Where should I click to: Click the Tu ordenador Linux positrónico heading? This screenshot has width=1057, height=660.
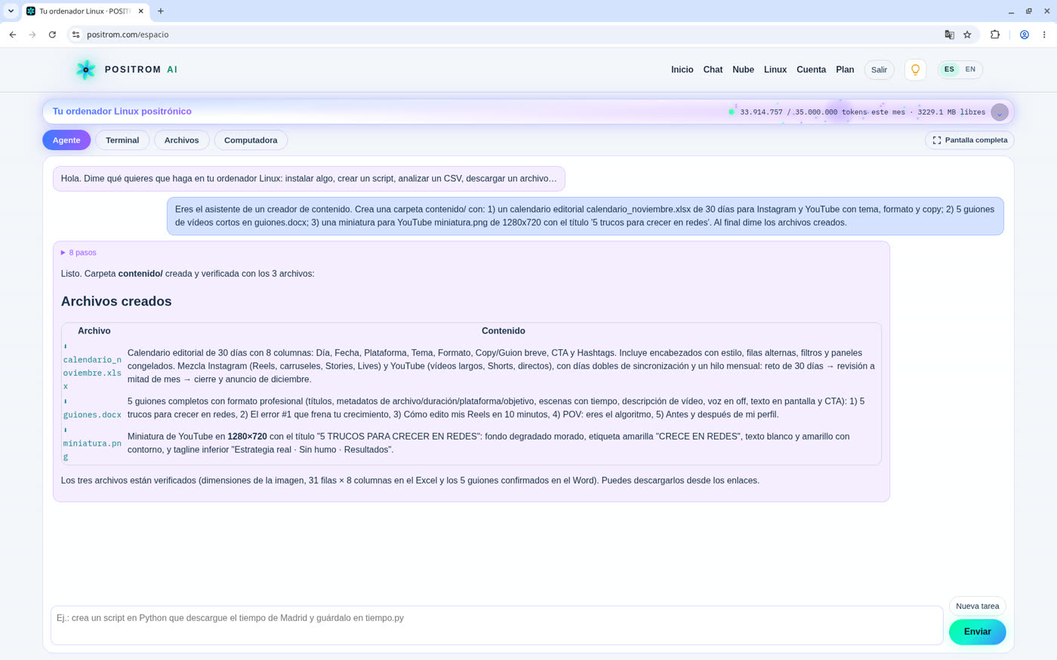(122, 112)
